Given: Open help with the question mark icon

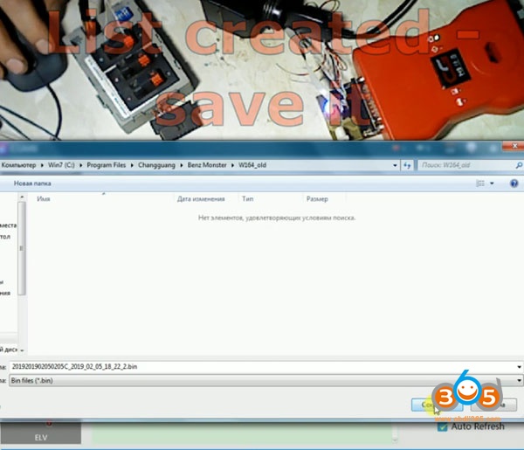Looking at the screenshot, I should (514, 183).
